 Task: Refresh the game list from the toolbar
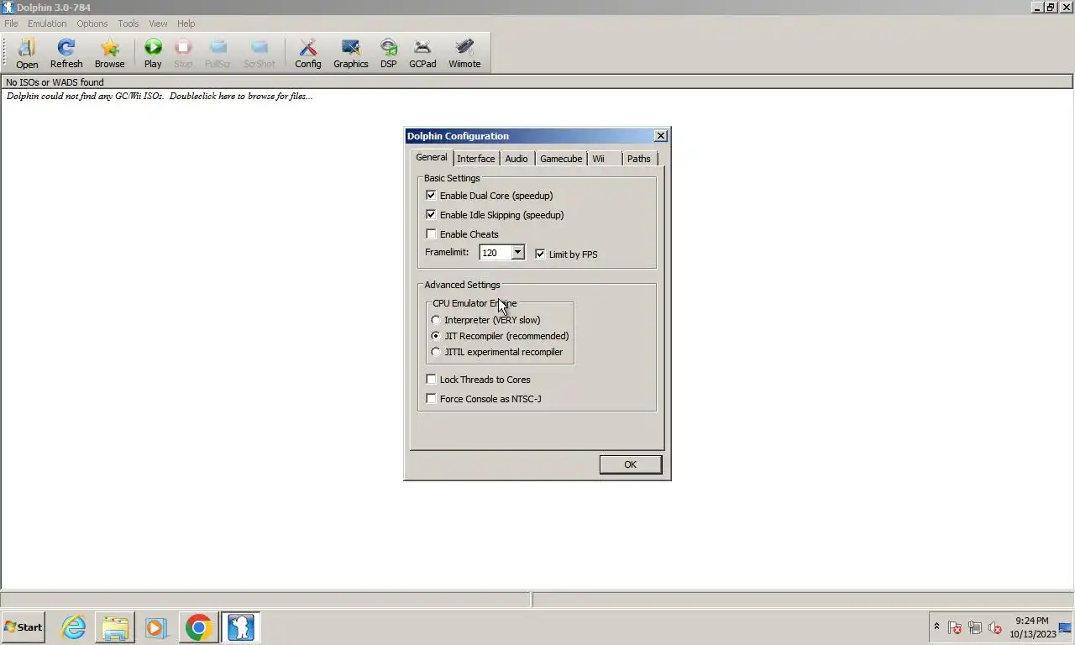(x=66, y=53)
